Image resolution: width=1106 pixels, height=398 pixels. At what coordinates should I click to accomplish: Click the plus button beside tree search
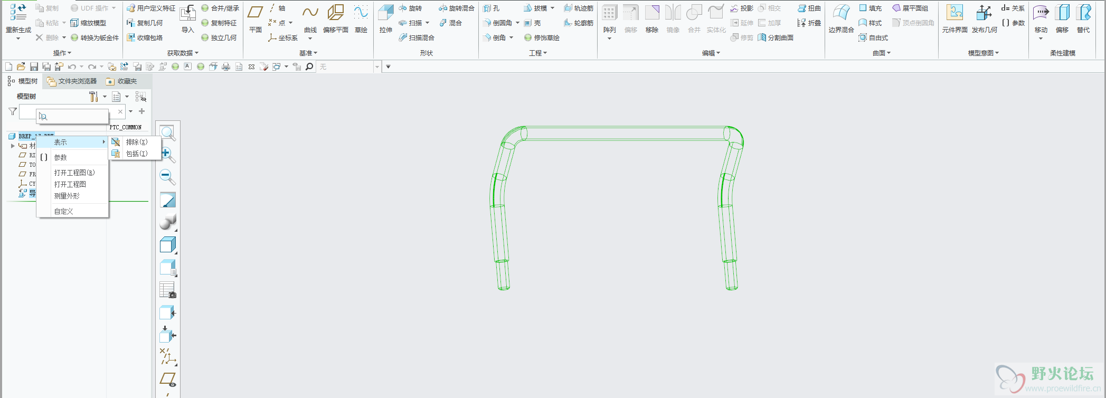tap(141, 111)
